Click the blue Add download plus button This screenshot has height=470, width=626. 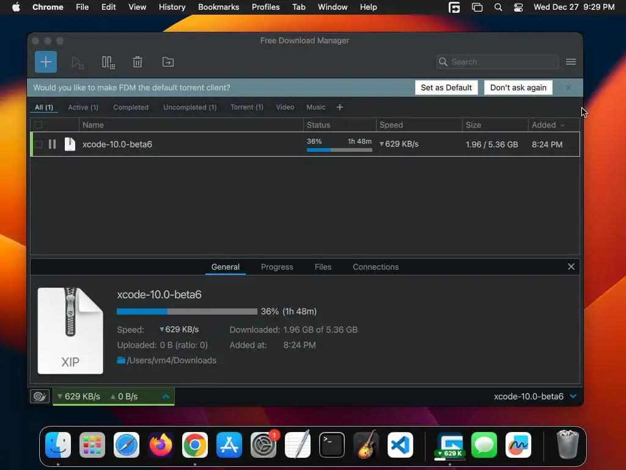tap(45, 62)
